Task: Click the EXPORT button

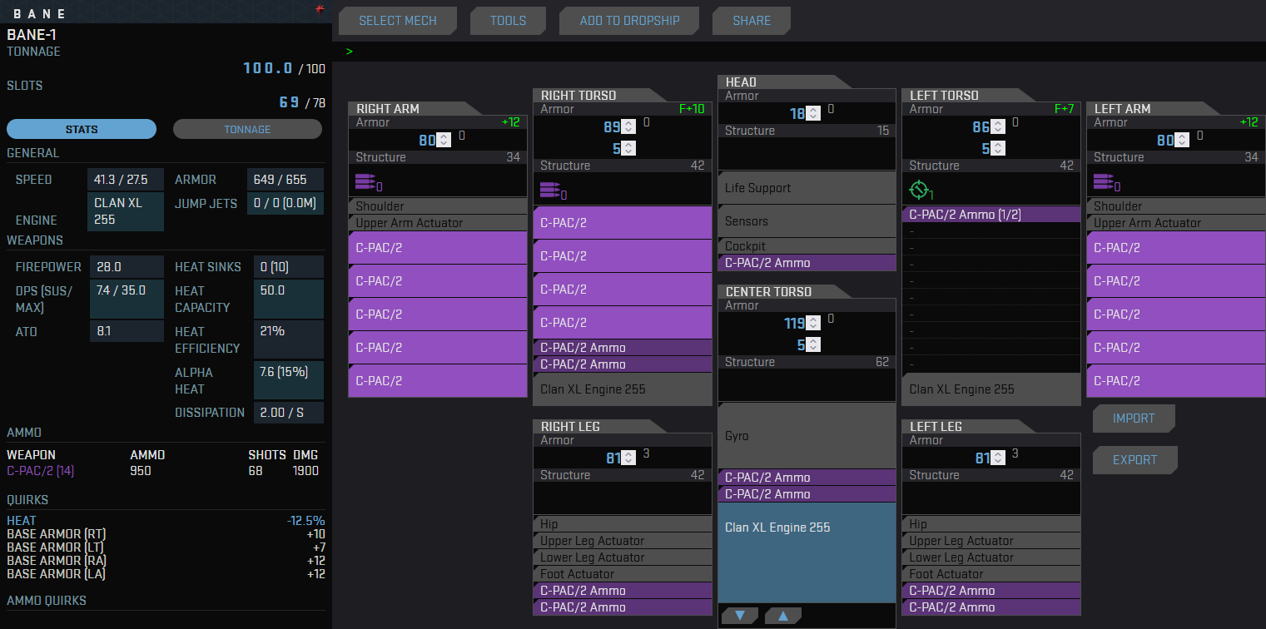Action: pyautogui.click(x=1134, y=460)
